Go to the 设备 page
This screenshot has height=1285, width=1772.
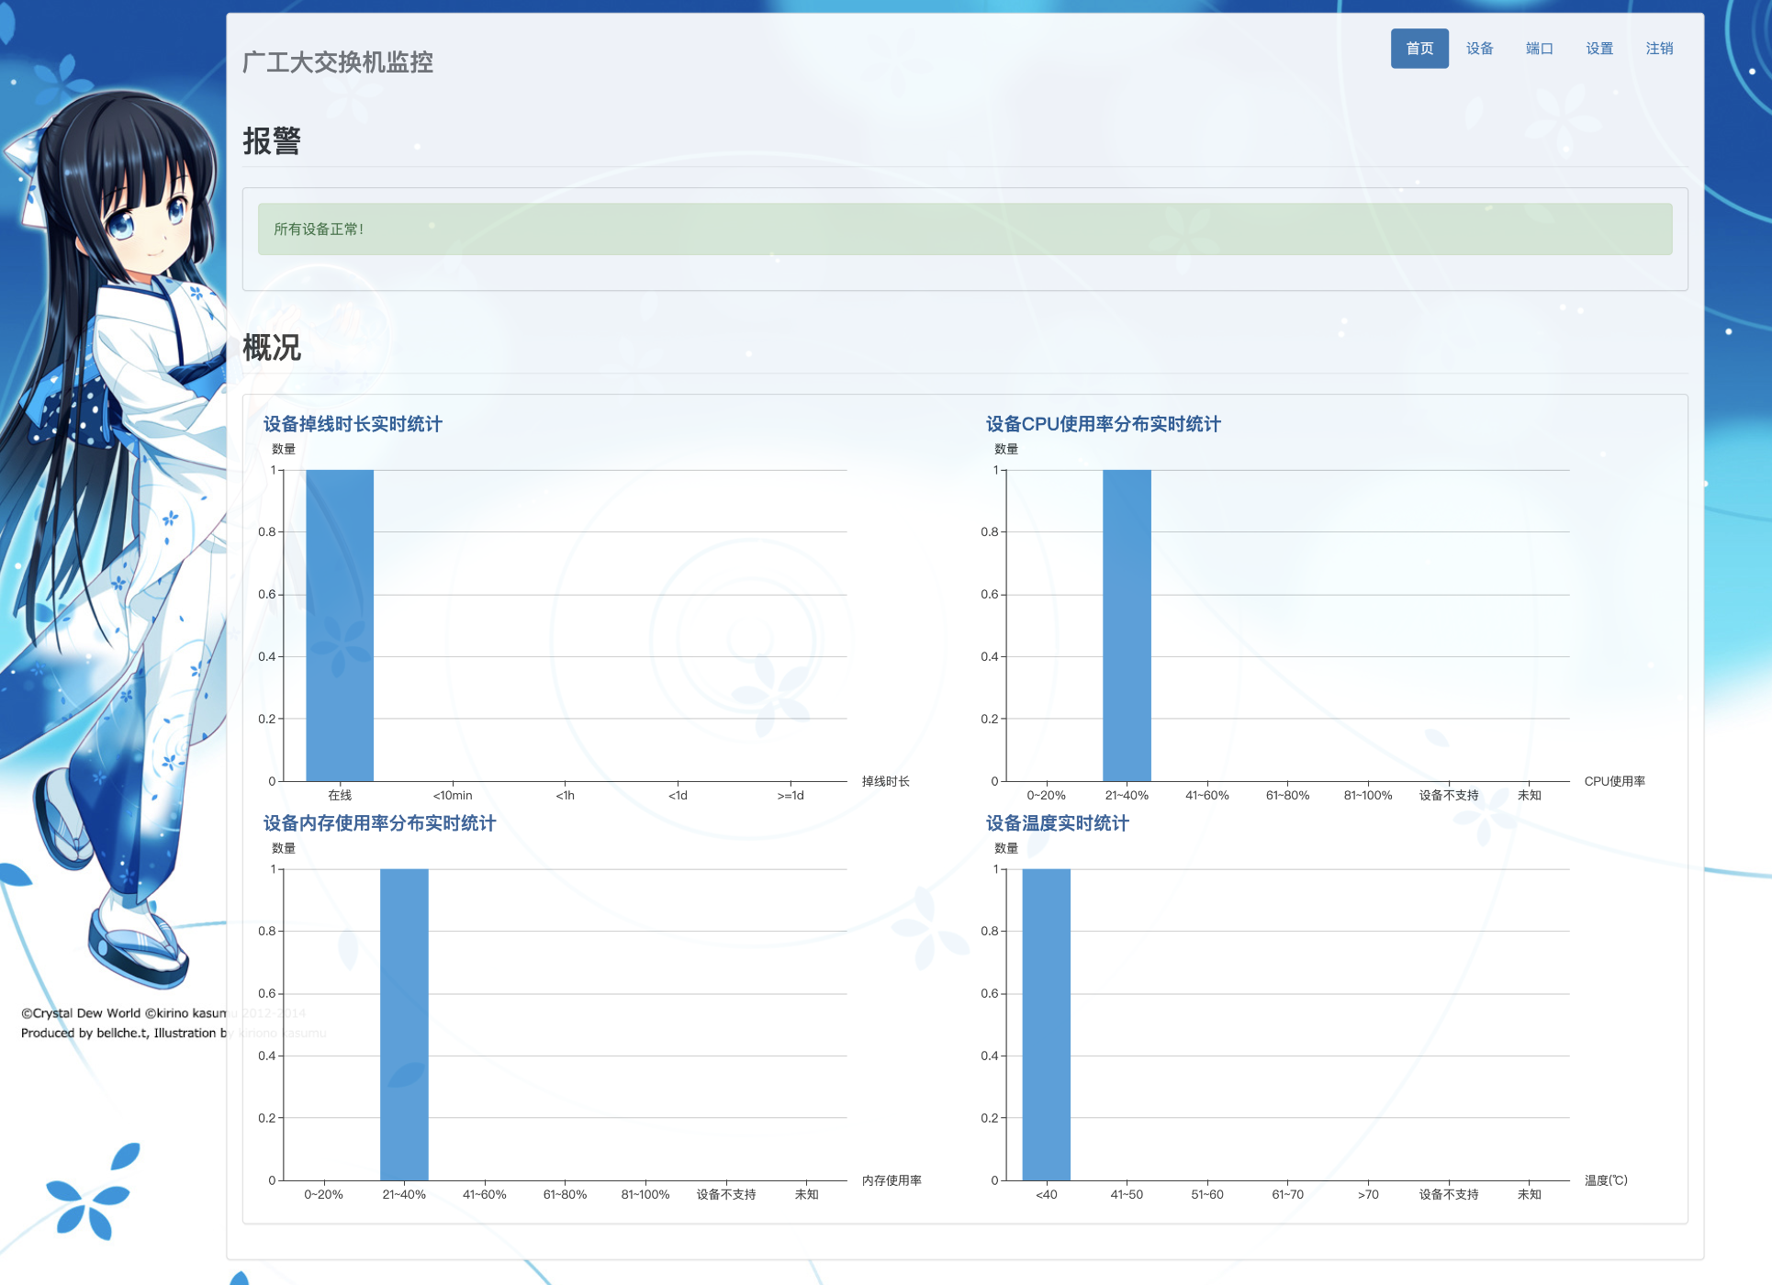(1479, 49)
